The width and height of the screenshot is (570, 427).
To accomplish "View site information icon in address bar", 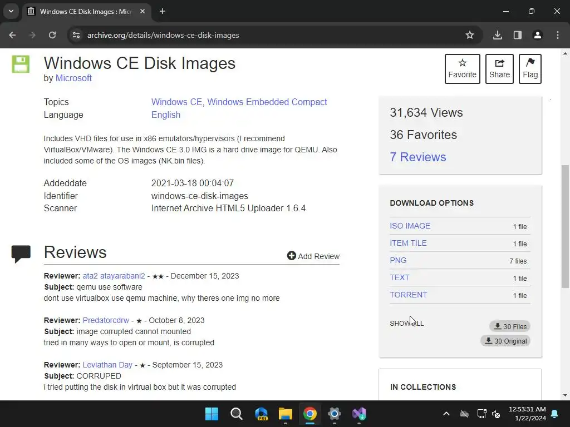I will (76, 35).
